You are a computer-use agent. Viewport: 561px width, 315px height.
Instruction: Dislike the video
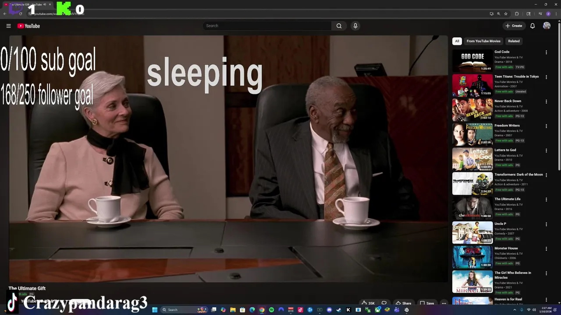pos(384,303)
